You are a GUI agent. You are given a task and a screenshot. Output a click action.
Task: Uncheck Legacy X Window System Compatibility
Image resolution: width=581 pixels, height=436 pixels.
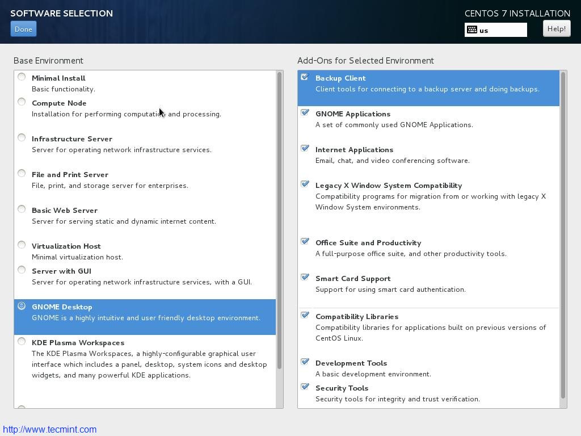305,185
